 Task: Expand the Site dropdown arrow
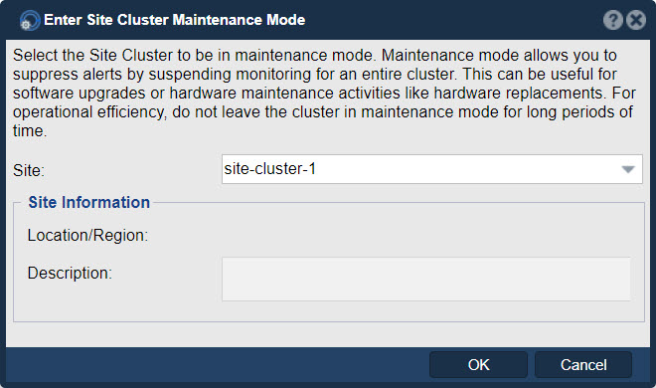tap(628, 169)
